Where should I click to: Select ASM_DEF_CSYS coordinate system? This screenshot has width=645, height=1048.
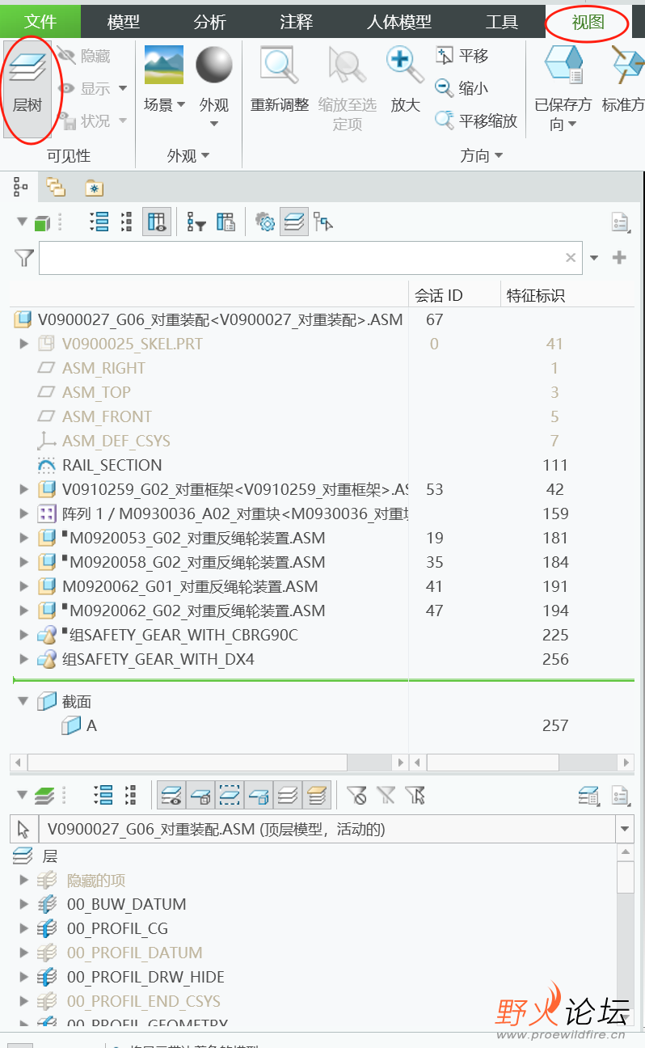click(116, 441)
